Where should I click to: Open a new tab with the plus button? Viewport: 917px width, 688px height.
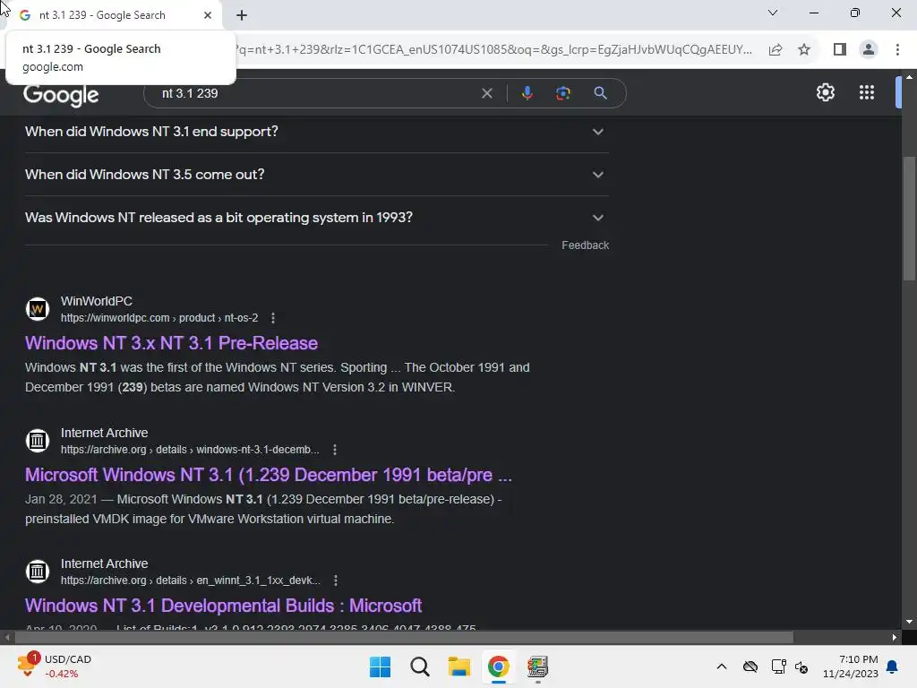242,15
